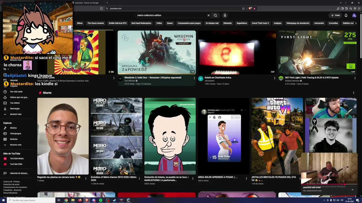The height and width of the screenshot is (203, 362).
Task: Open the Wiedźmin 3 Remaster video thumbnail
Action: click(157, 52)
